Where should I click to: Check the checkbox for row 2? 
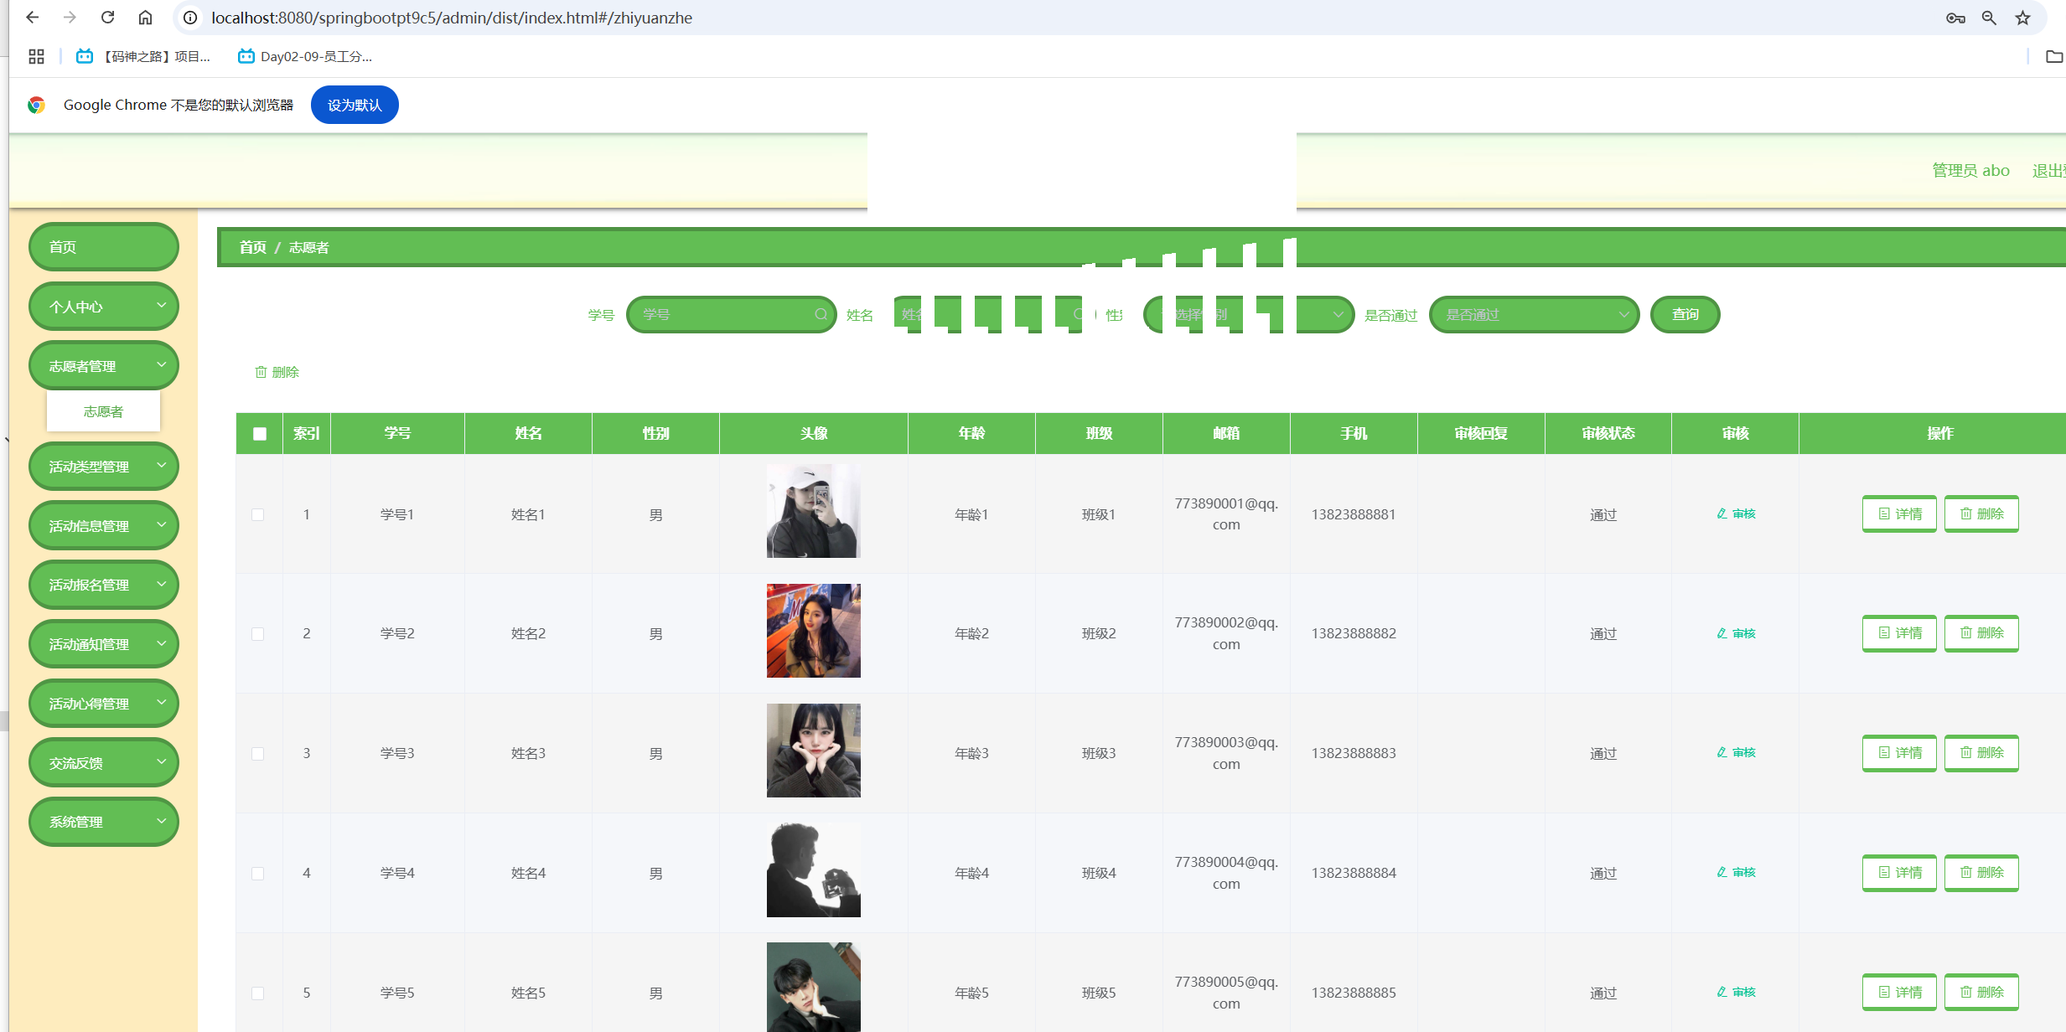pos(258,634)
